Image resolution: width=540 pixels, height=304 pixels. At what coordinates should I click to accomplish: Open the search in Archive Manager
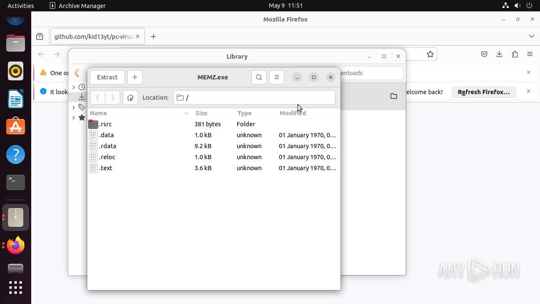tap(259, 77)
